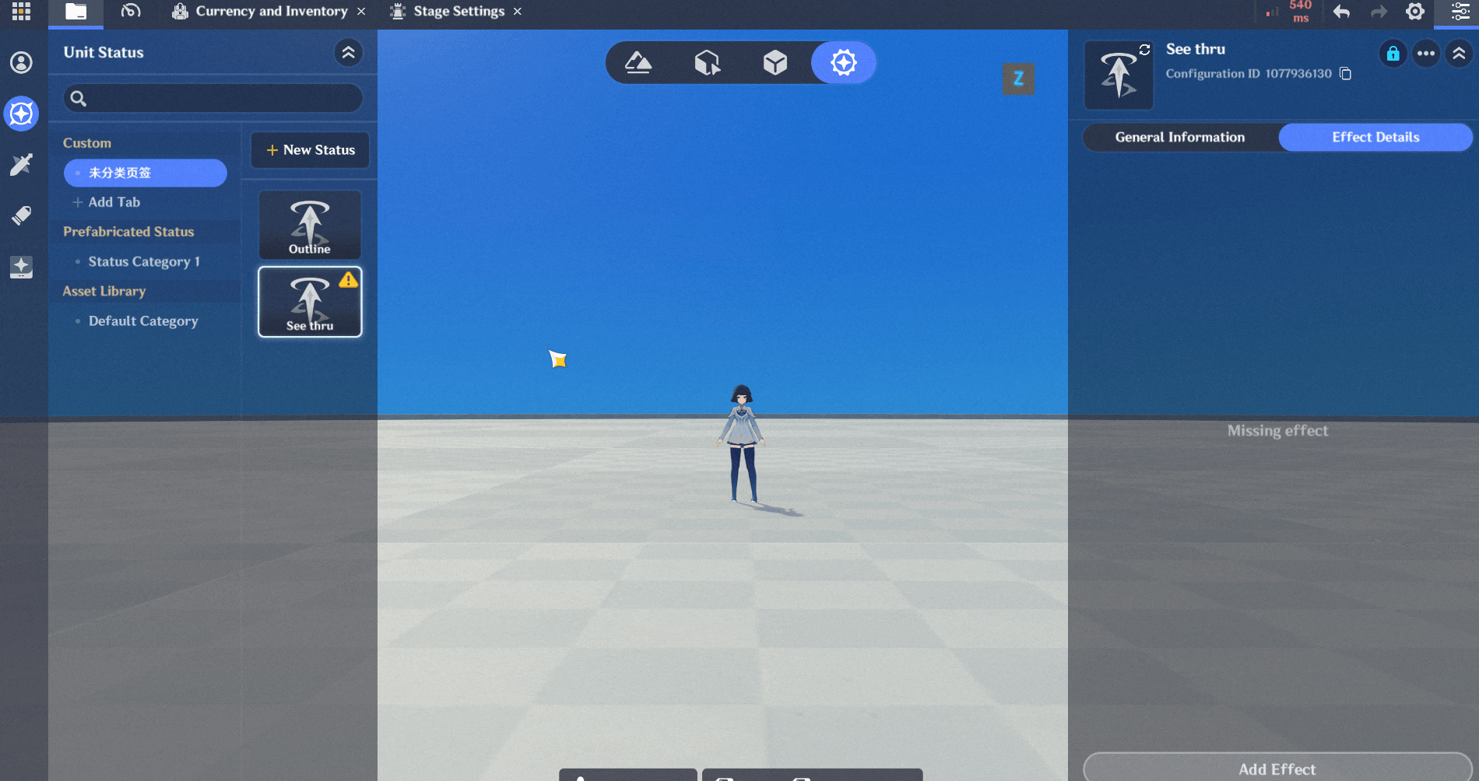Switch to Stage Settings tab
1479x781 pixels.
(448, 11)
